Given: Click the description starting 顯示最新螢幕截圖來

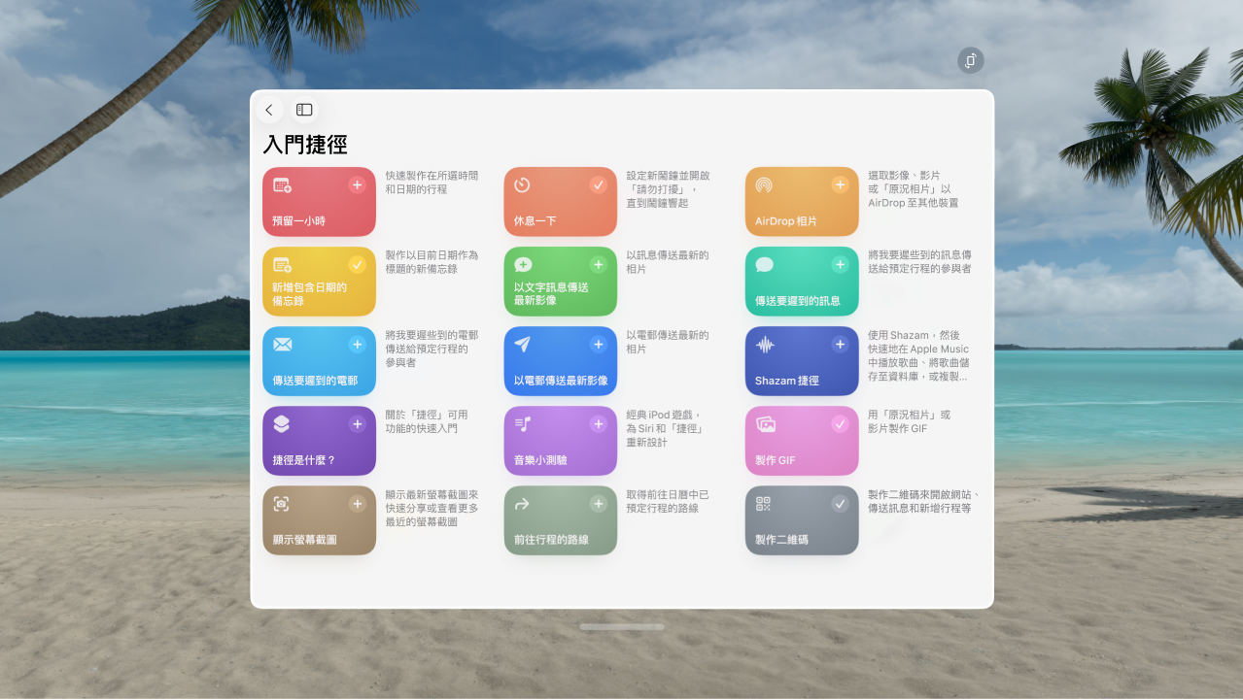Looking at the screenshot, I should pyautogui.click(x=432, y=508).
